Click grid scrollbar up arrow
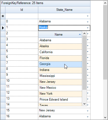The width and height of the screenshot is (108, 120). [x=105, y=3]
